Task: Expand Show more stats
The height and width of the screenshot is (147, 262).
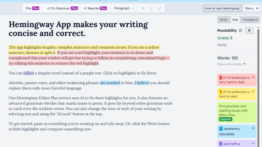Action: (x=231, y=64)
